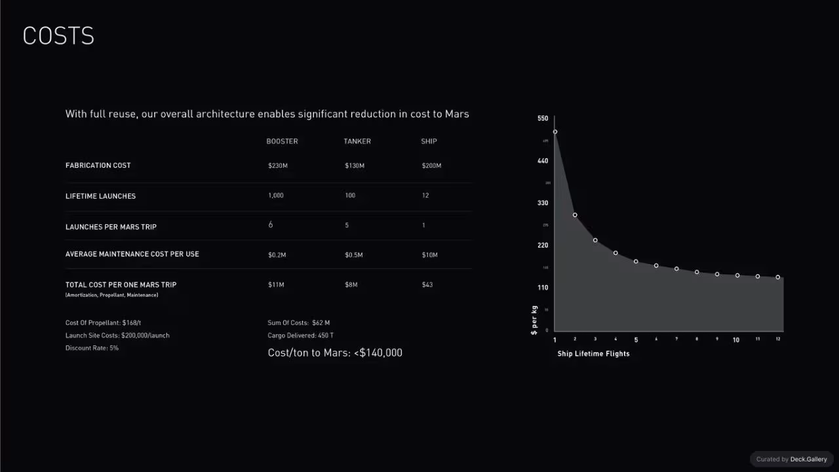Click the "$0.2M" booster maintenance cost
The image size is (839, 472).
[277, 255]
